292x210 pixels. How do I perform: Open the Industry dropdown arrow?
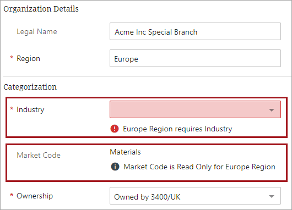click(x=272, y=110)
